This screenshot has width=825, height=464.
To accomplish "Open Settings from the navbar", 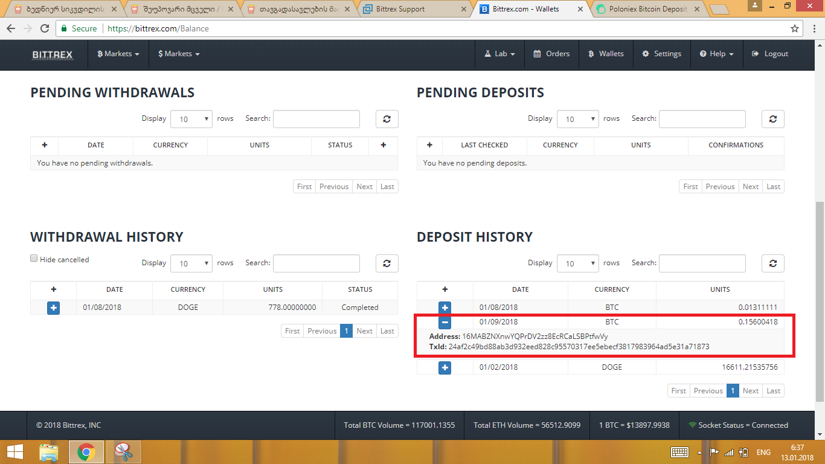I will pos(662,54).
